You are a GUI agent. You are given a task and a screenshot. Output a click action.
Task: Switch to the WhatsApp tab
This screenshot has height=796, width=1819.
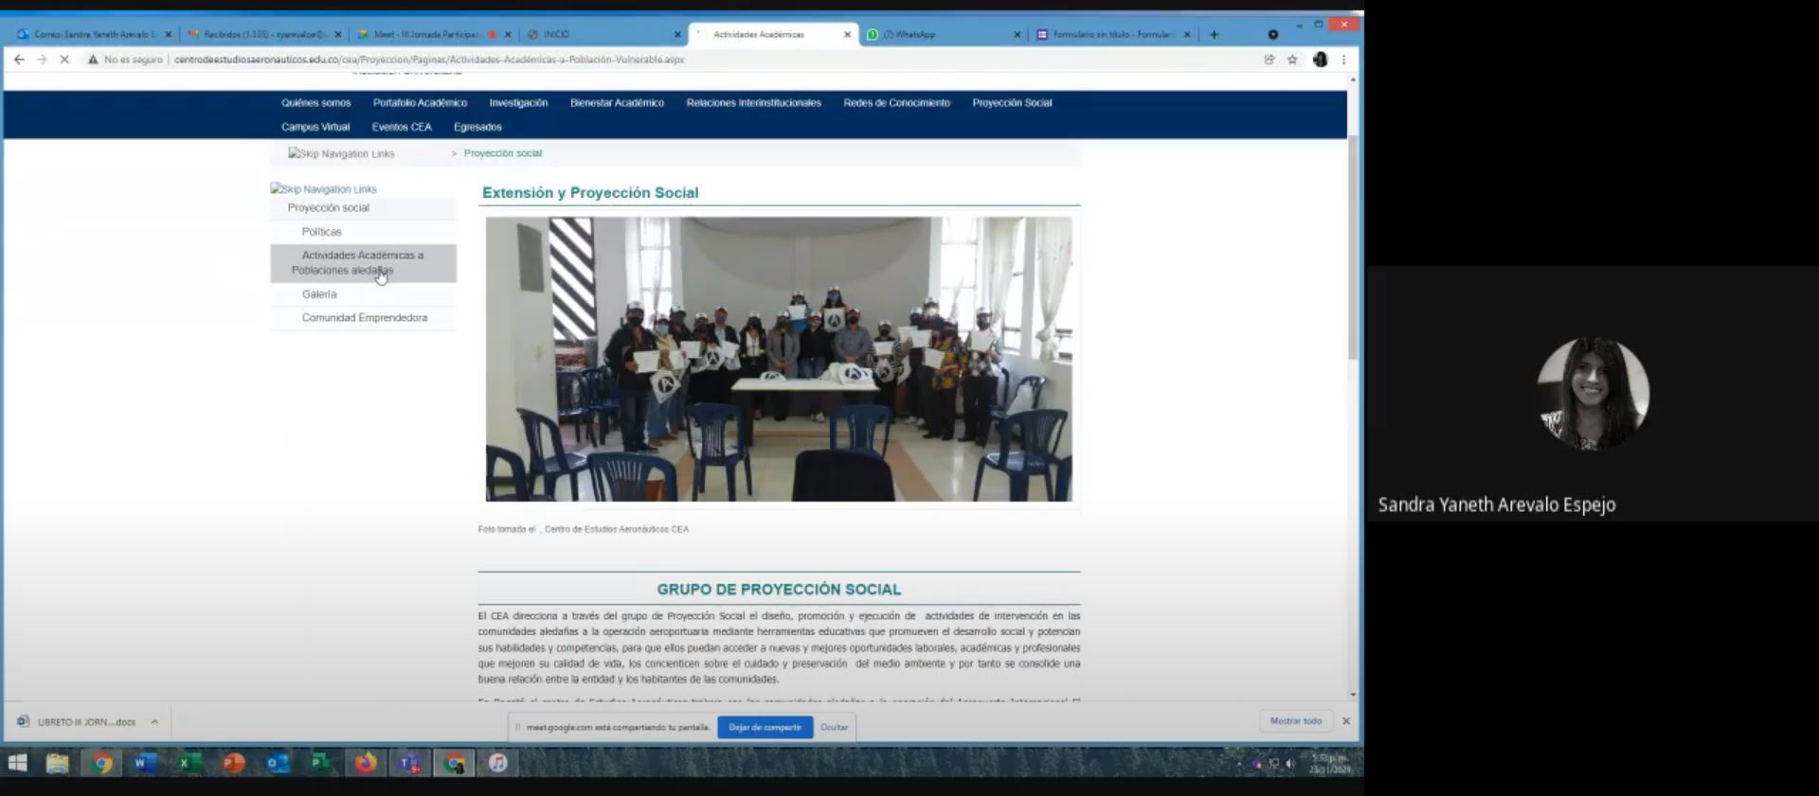[944, 34]
